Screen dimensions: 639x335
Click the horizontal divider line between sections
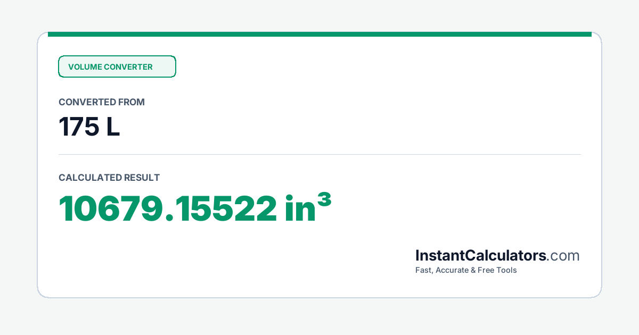[x=319, y=155]
